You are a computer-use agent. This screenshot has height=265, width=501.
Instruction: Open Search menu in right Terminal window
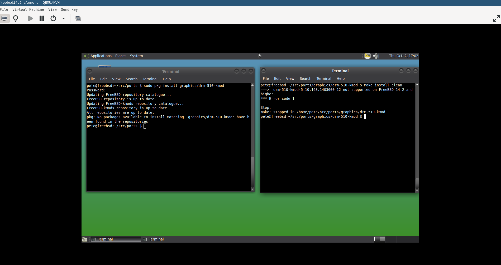pos(305,78)
